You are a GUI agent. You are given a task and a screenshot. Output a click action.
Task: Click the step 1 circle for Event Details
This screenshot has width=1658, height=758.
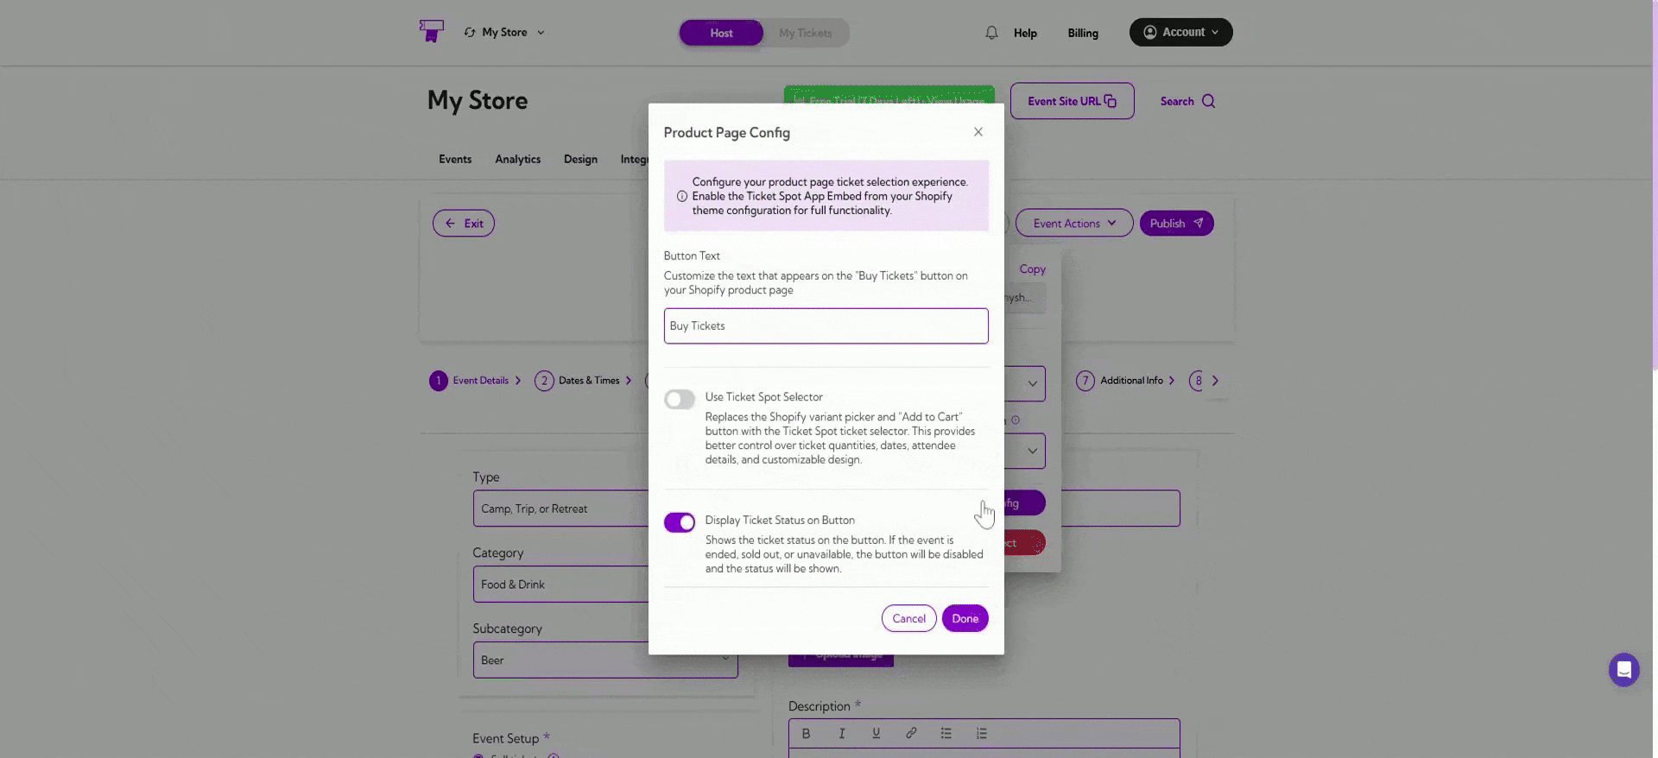439,381
